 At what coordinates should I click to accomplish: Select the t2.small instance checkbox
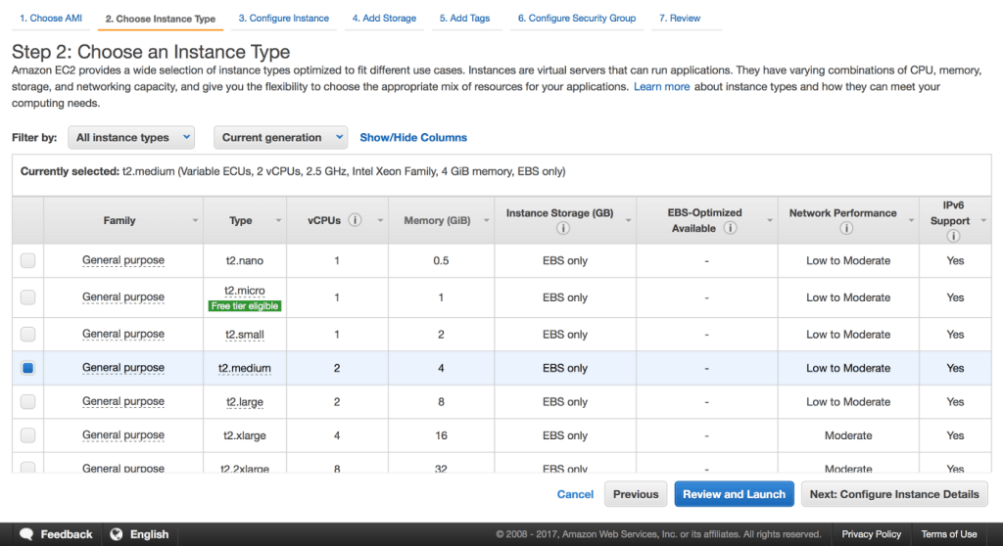[27, 334]
